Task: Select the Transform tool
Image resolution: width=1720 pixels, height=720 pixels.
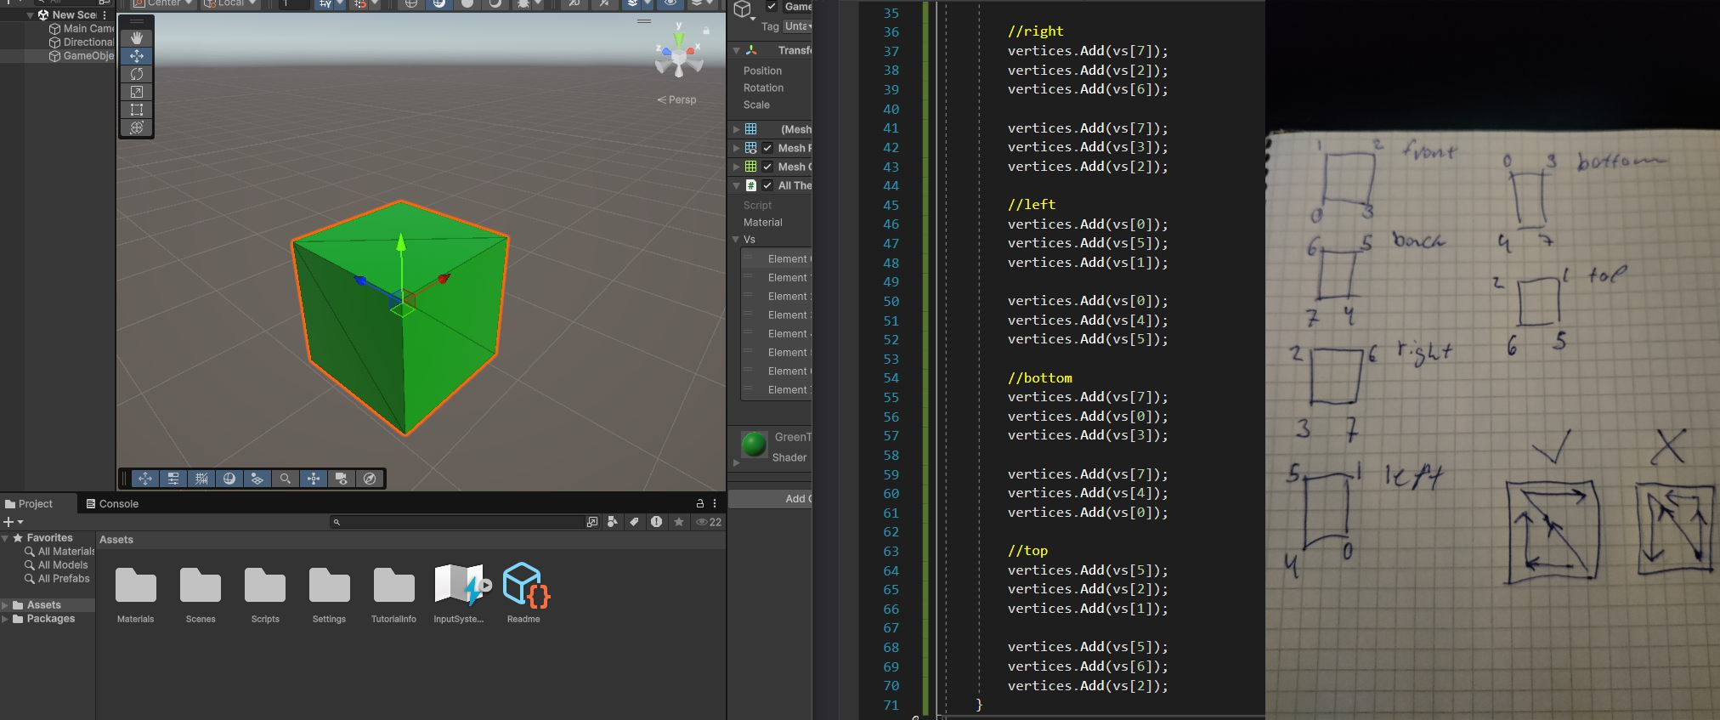Action: [136, 128]
